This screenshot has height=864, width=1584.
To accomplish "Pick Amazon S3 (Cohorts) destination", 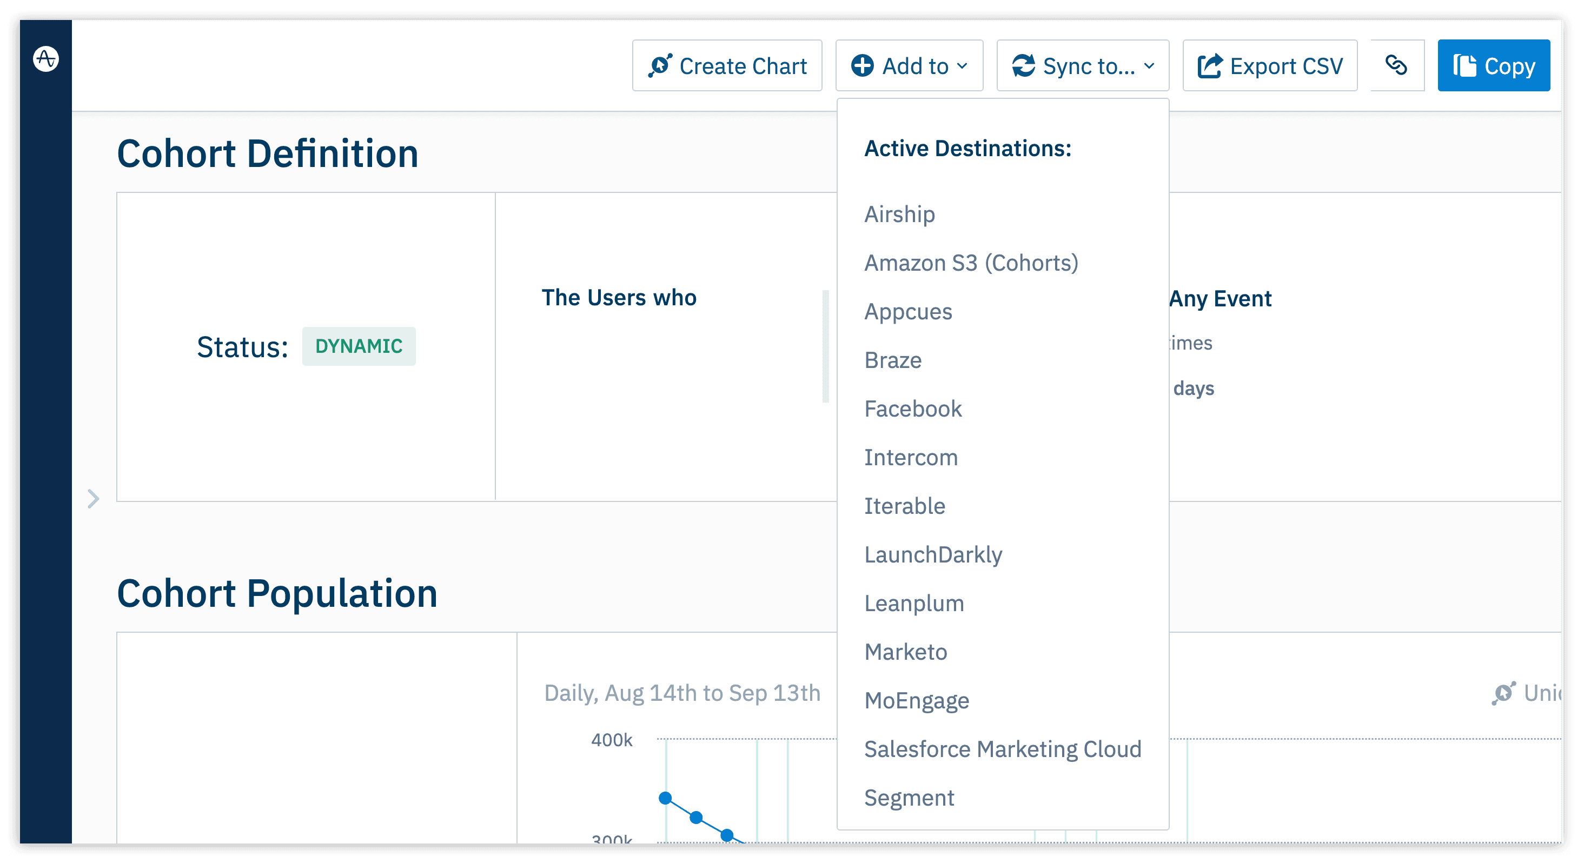I will 972,263.
